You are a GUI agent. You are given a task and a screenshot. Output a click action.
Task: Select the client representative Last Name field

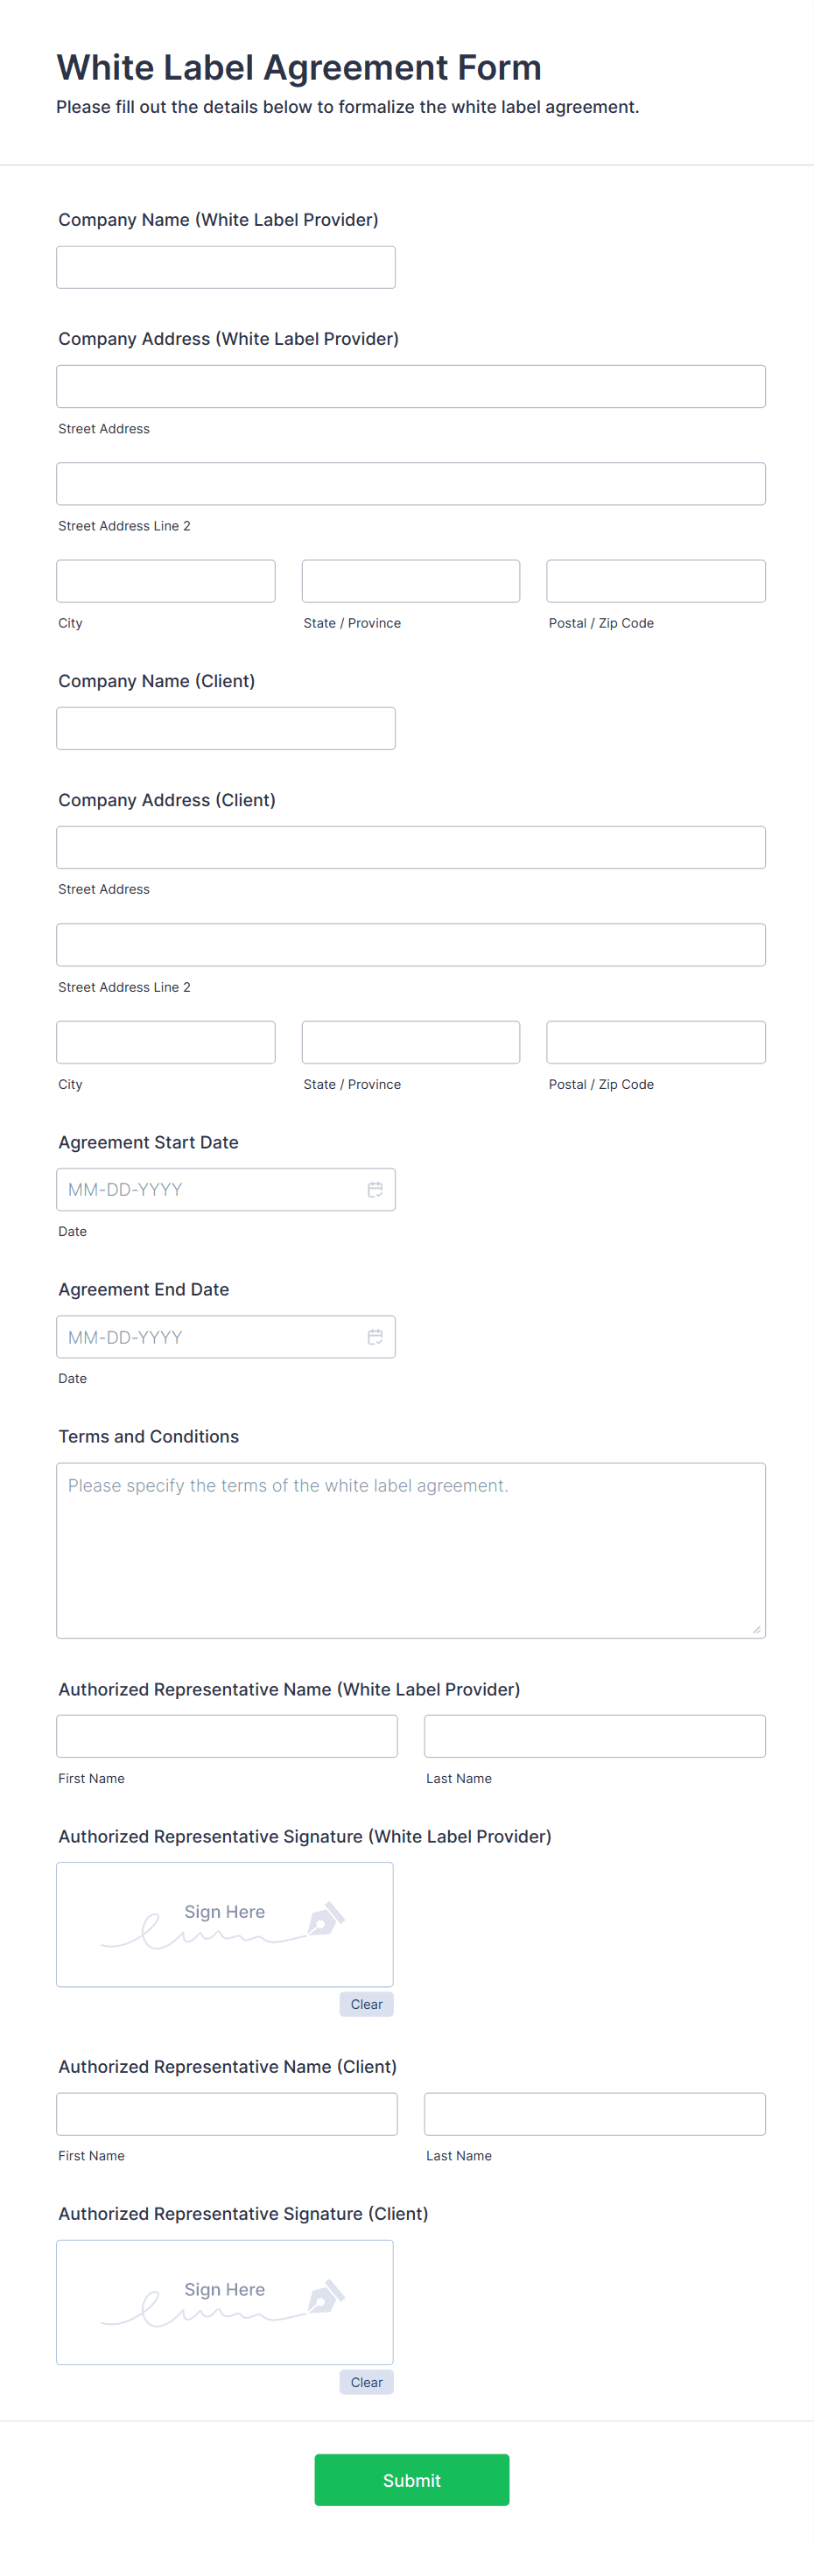[x=593, y=2114]
